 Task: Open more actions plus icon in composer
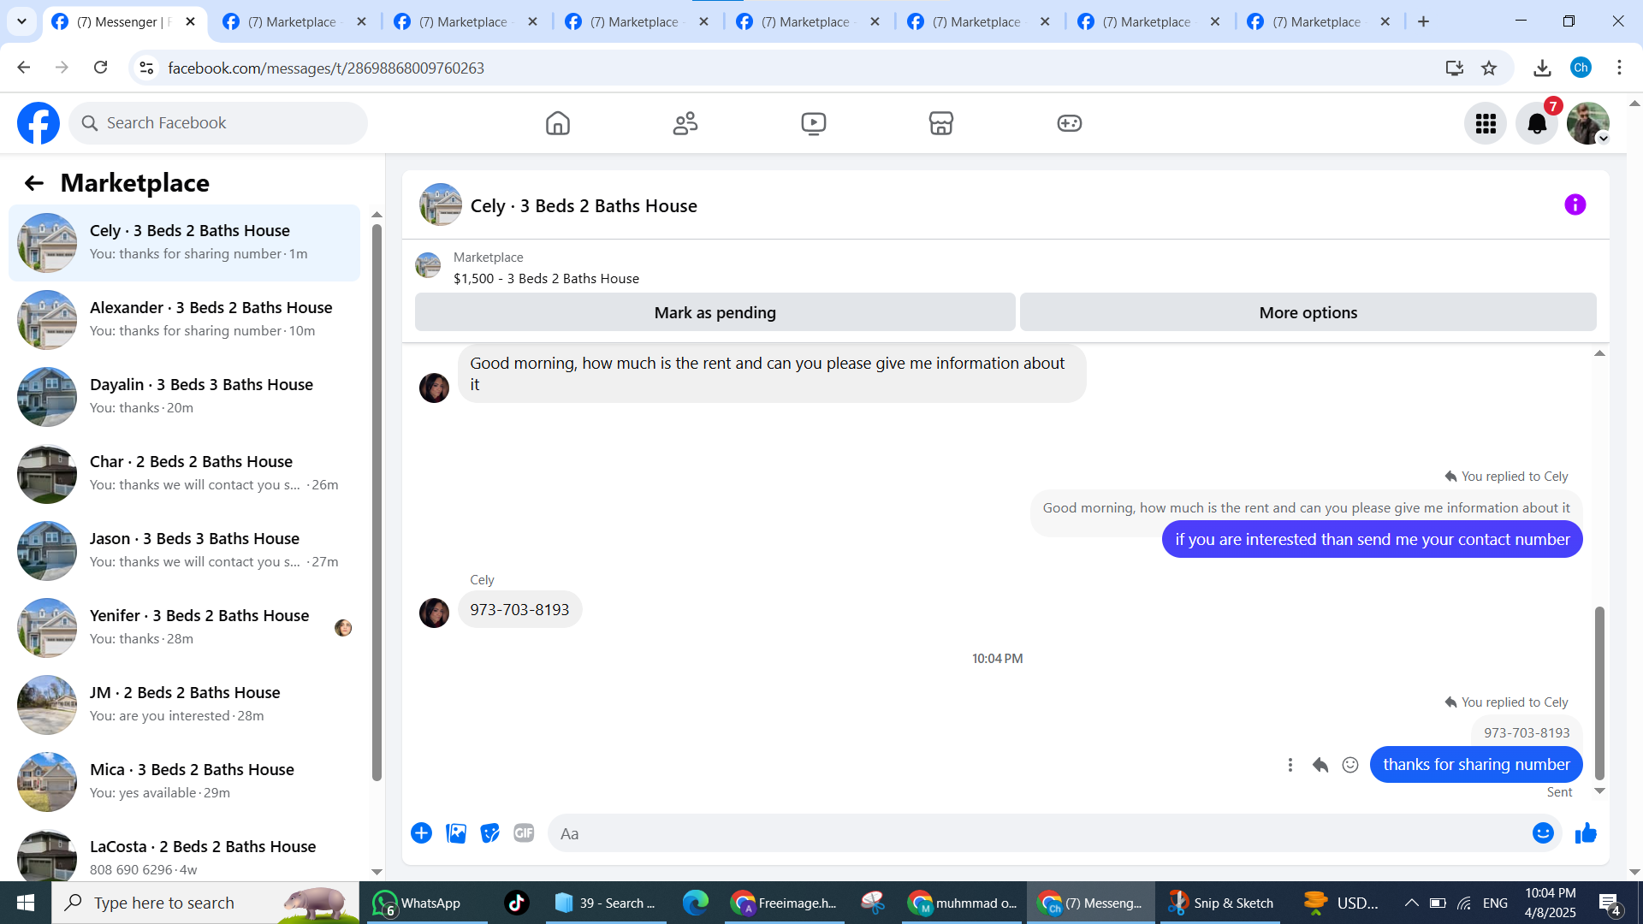coord(421,833)
